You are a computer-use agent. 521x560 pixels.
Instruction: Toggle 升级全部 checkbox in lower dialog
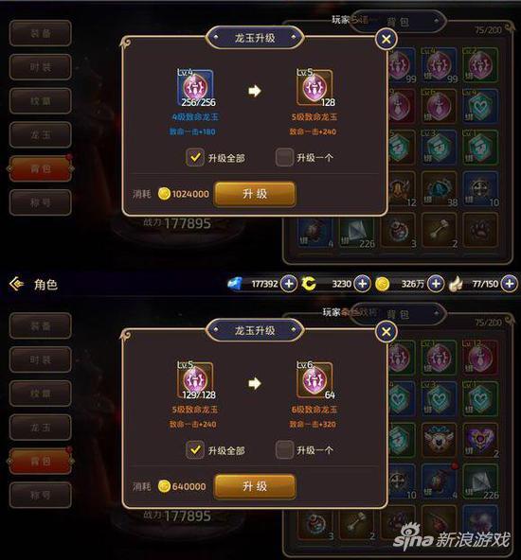tap(195, 449)
